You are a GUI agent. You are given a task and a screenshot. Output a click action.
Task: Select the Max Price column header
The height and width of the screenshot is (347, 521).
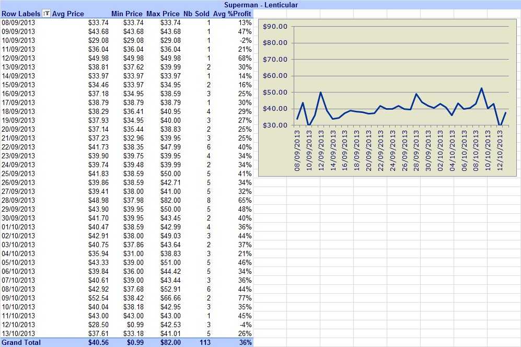pyautogui.click(x=163, y=14)
